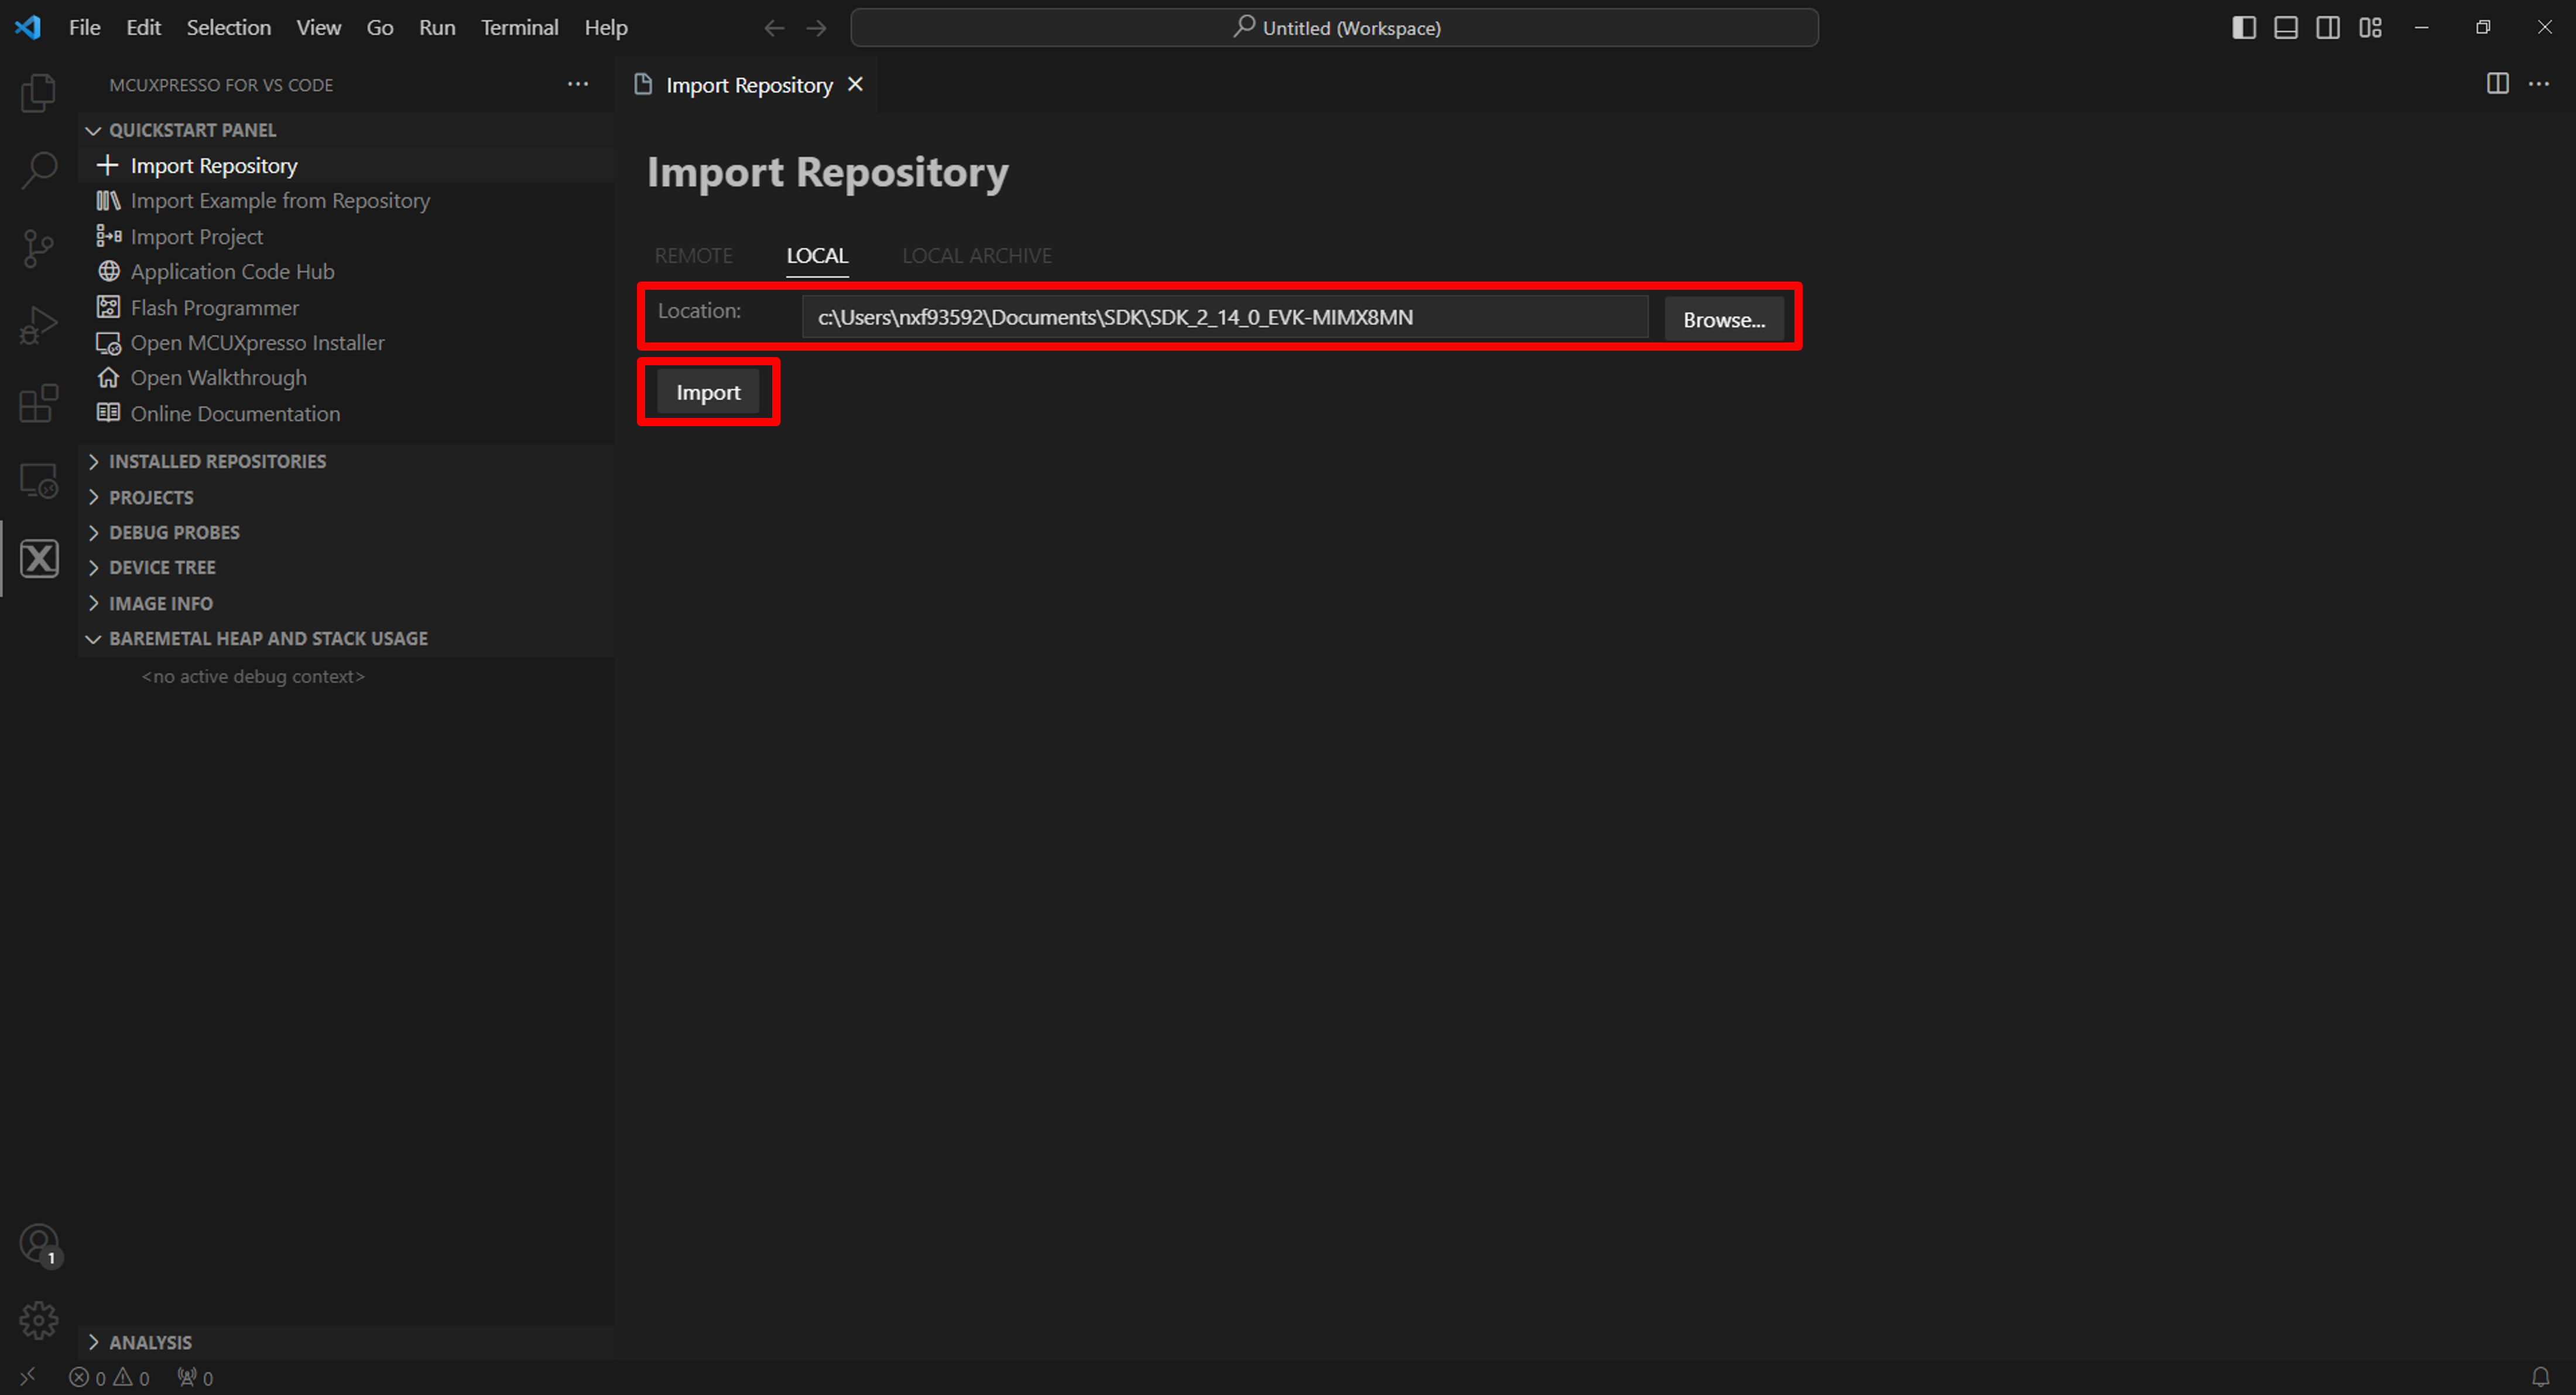This screenshot has height=1395, width=2576.
Task: Expand the Debug Probes section
Action: (174, 532)
